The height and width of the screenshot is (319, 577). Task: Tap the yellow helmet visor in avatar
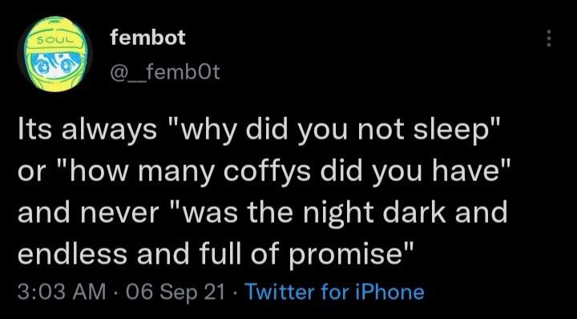(x=55, y=40)
